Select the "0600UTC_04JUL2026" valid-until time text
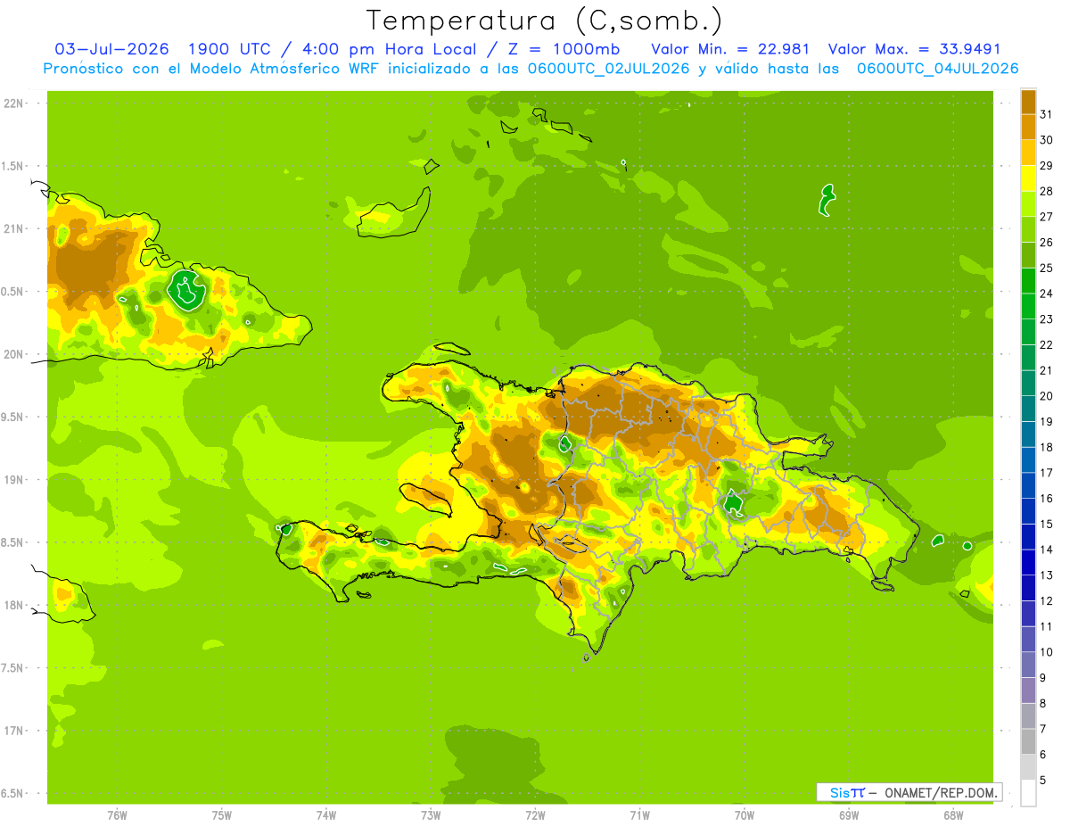This screenshot has width=1070, height=827. pyautogui.click(x=937, y=69)
